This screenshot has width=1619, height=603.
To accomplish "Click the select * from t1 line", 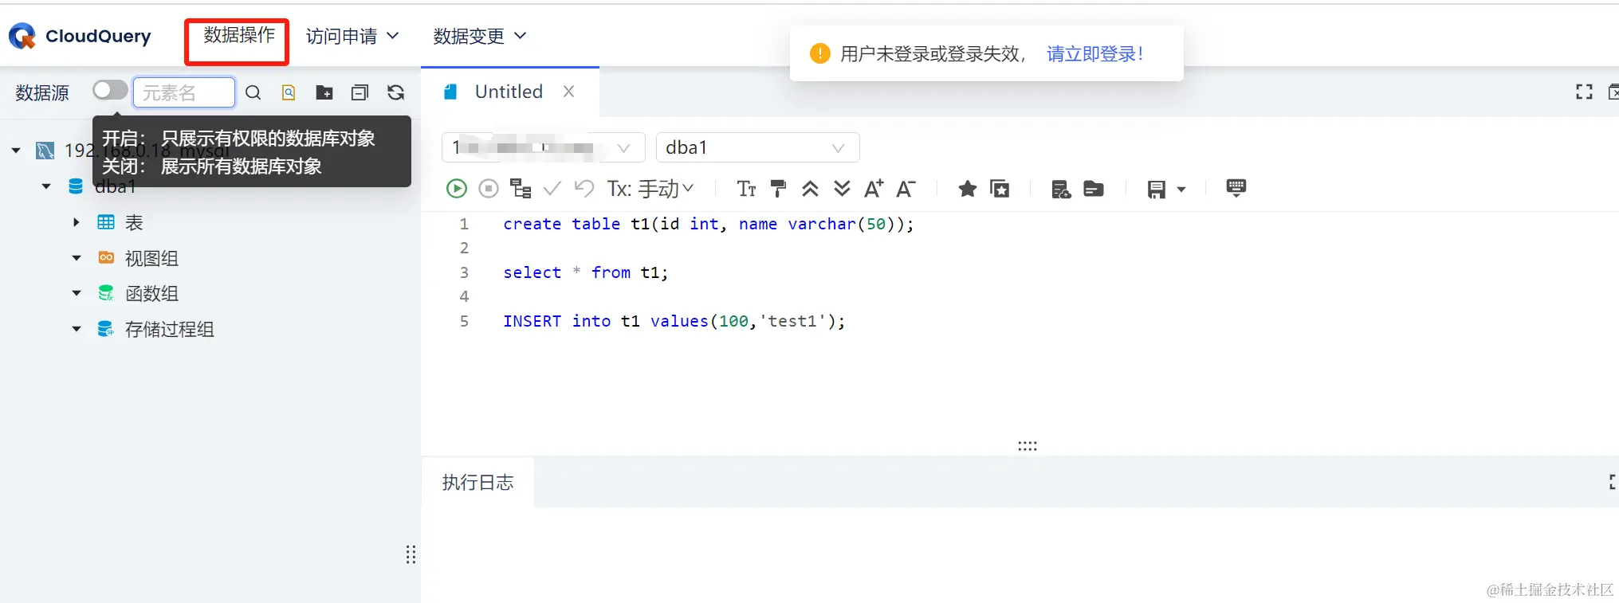I will click(x=585, y=272).
